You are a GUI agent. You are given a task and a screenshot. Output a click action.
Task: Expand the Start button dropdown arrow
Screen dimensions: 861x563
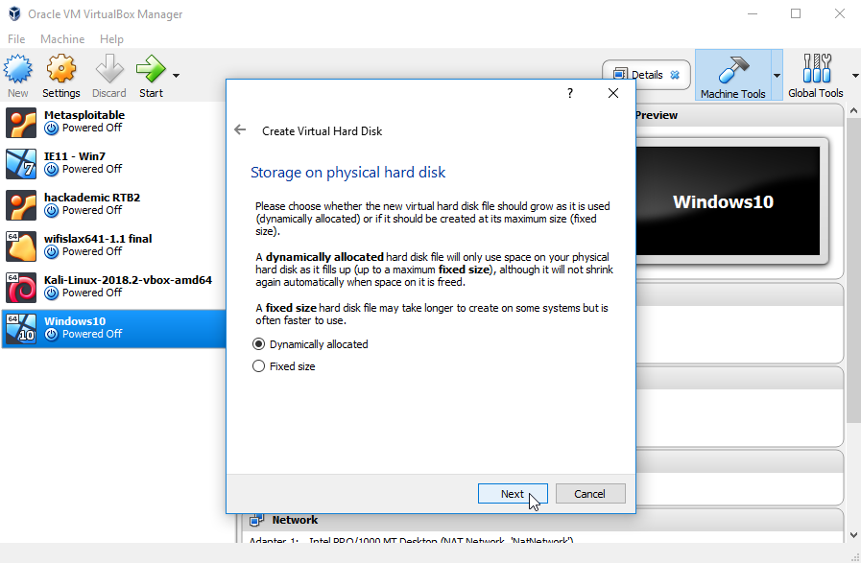(176, 75)
